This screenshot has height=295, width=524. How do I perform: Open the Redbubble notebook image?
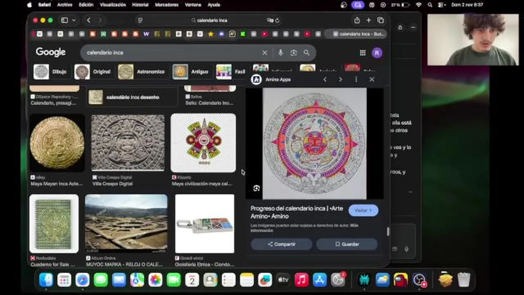(x=54, y=224)
